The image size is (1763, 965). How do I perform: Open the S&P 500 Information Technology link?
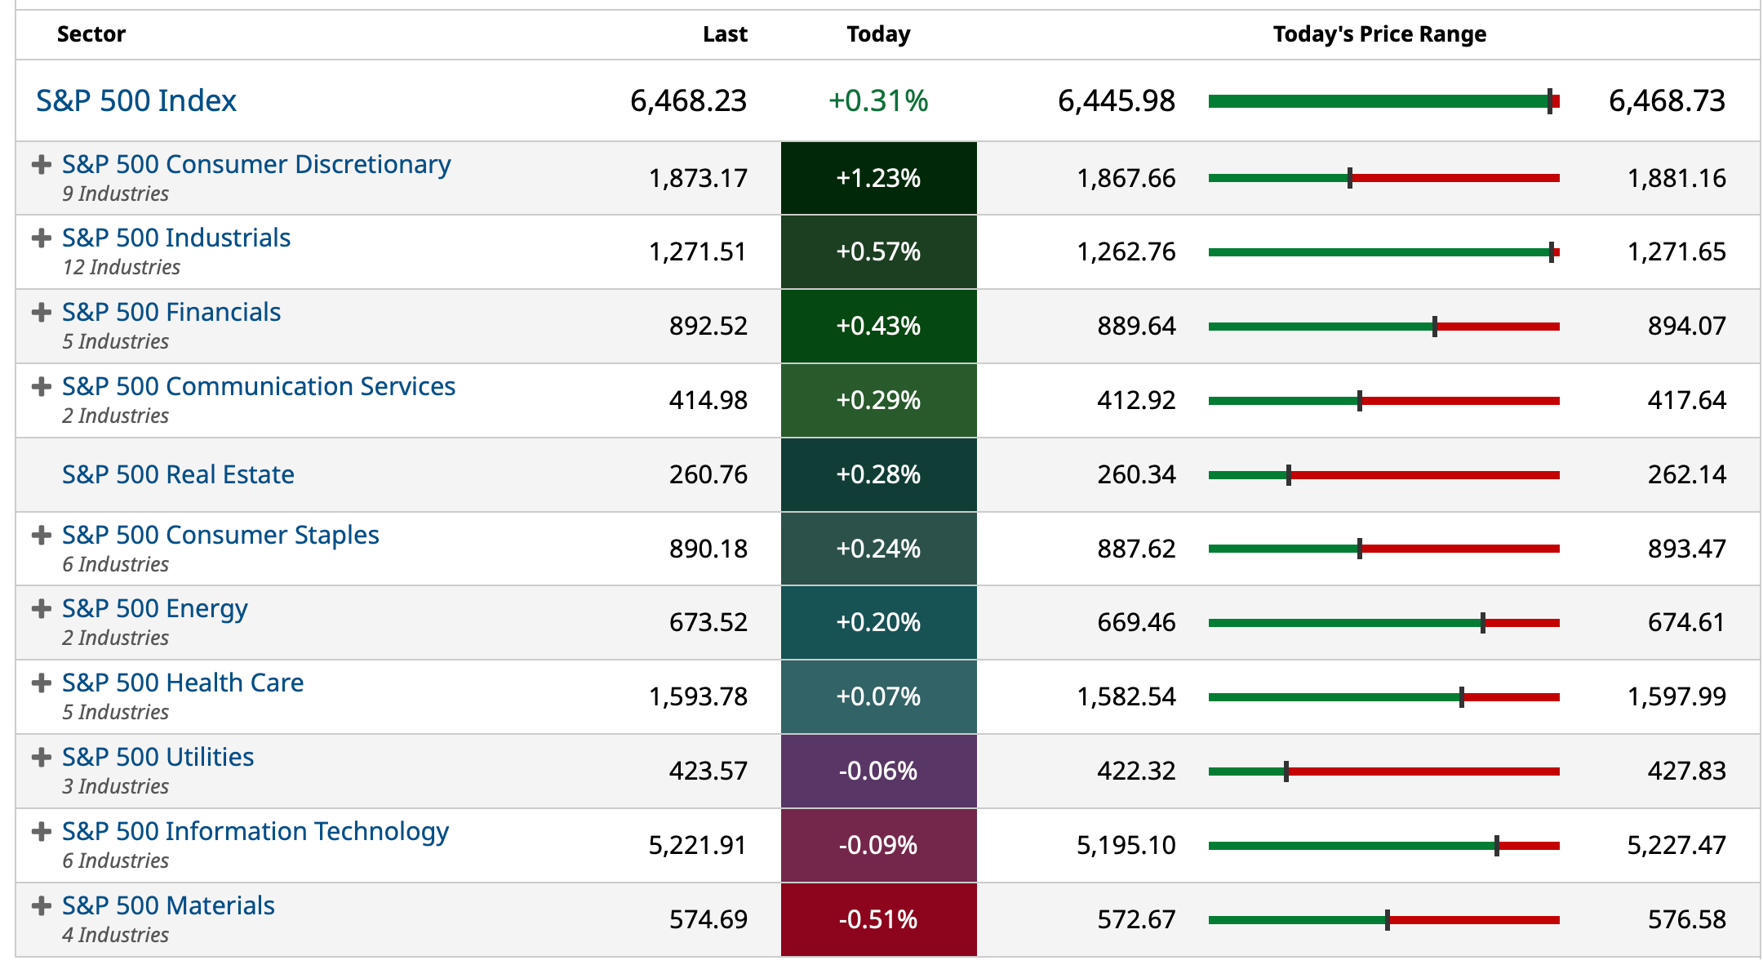pyautogui.click(x=255, y=831)
